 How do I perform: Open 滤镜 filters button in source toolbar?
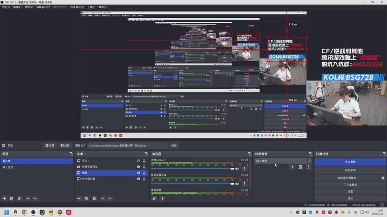(65, 146)
